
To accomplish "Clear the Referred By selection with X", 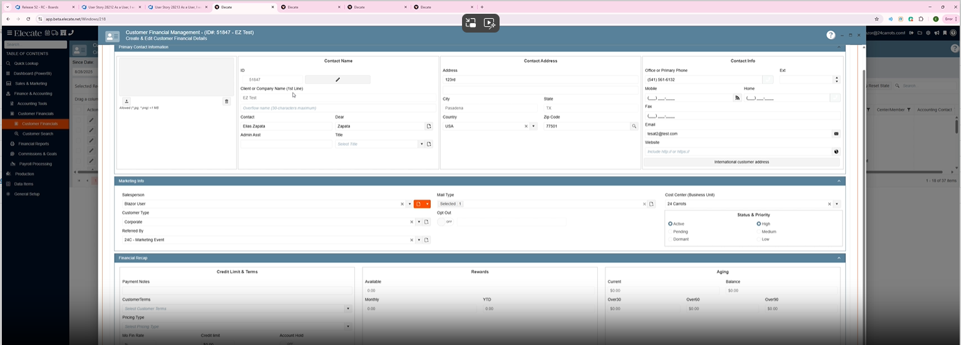I will click(x=411, y=240).
